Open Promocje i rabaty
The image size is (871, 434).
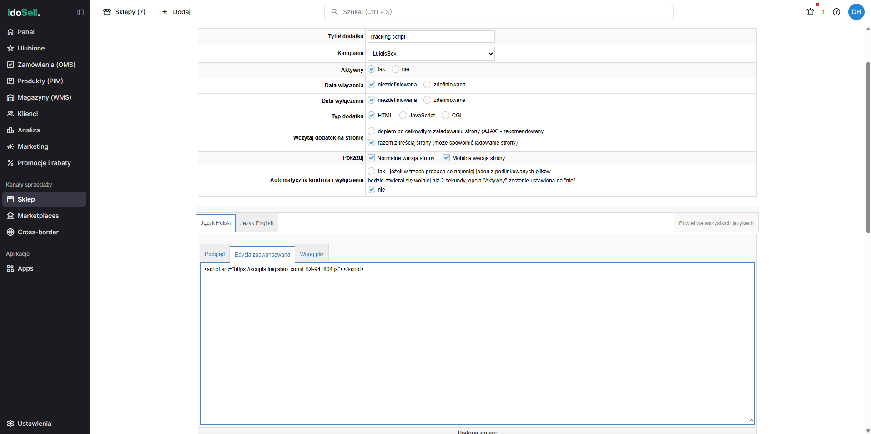point(44,162)
